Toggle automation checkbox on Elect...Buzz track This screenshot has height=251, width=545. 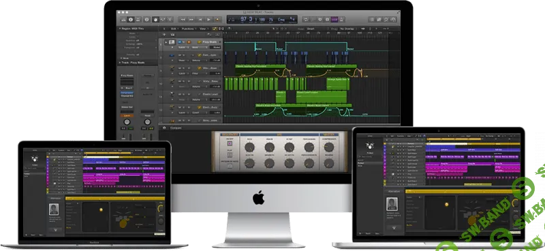point(200,107)
